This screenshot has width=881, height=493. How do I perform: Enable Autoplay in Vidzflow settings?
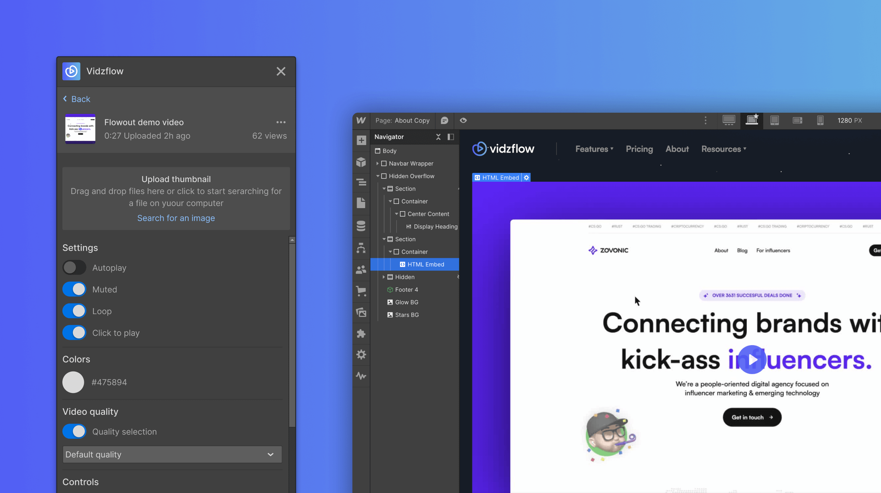74,268
